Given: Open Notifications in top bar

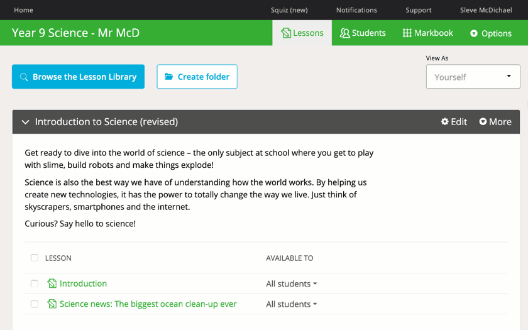Looking at the screenshot, I should pyautogui.click(x=356, y=10).
